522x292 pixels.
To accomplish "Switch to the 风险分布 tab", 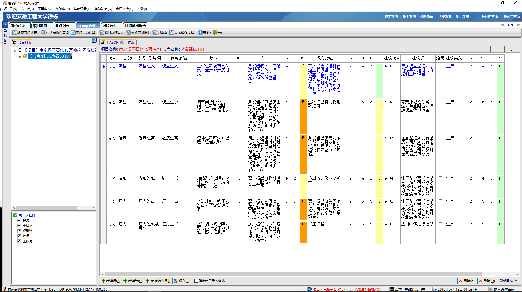I will (x=110, y=26).
